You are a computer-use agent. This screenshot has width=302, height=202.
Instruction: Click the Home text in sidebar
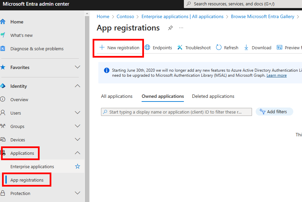click(17, 22)
